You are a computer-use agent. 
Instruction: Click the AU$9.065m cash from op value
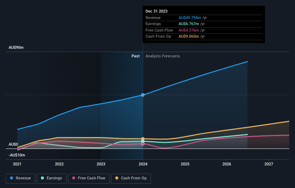point(189,37)
